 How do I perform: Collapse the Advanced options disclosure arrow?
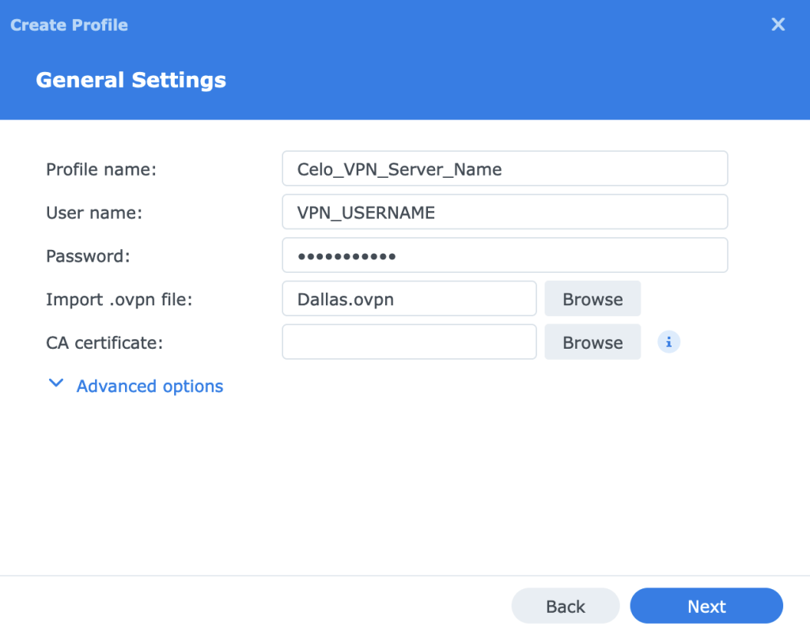point(55,382)
